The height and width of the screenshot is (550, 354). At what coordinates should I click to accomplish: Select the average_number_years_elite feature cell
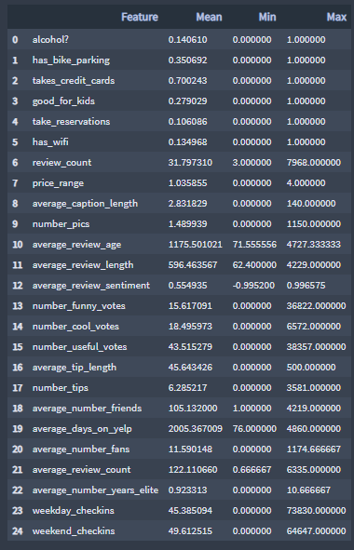(x=95, y=490)
